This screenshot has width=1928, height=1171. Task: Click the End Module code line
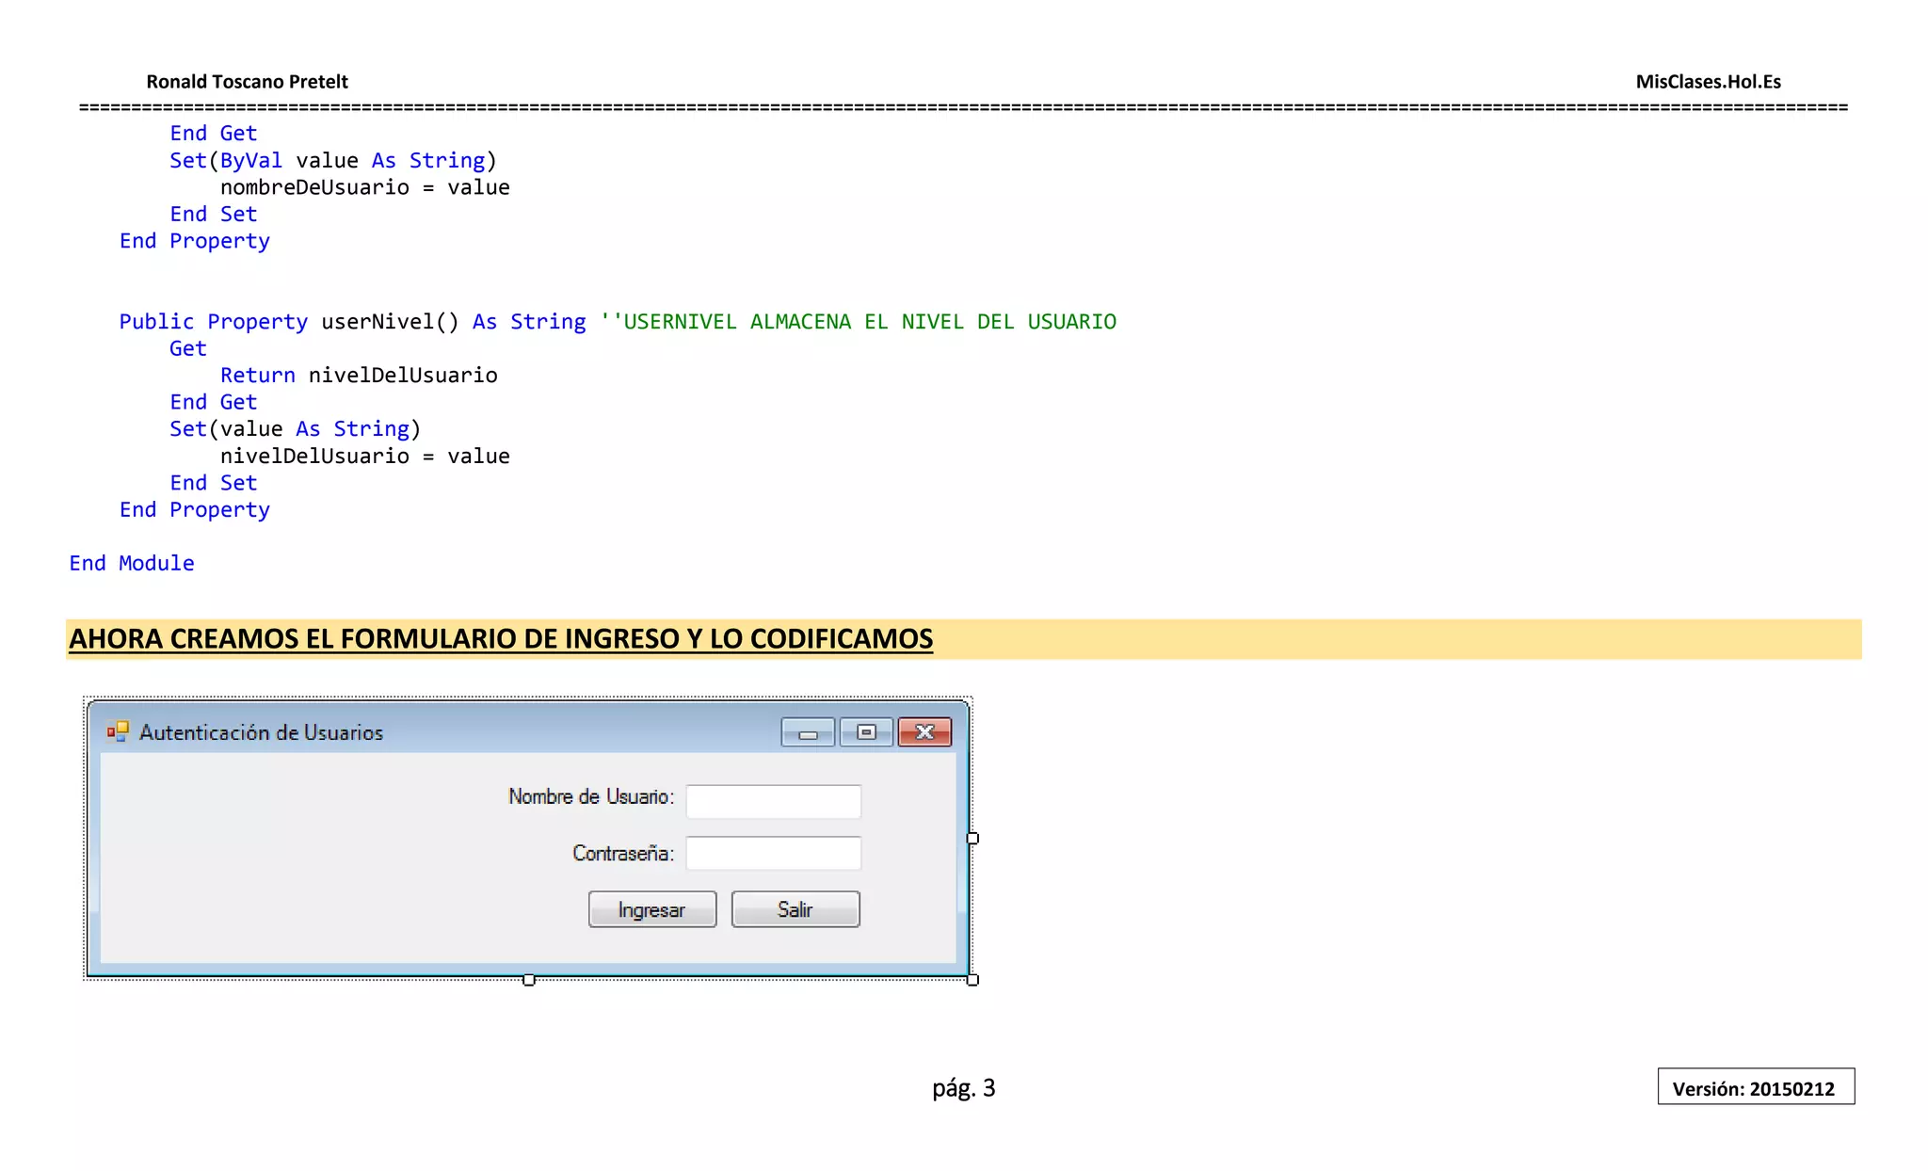click(x=132, y=563)
